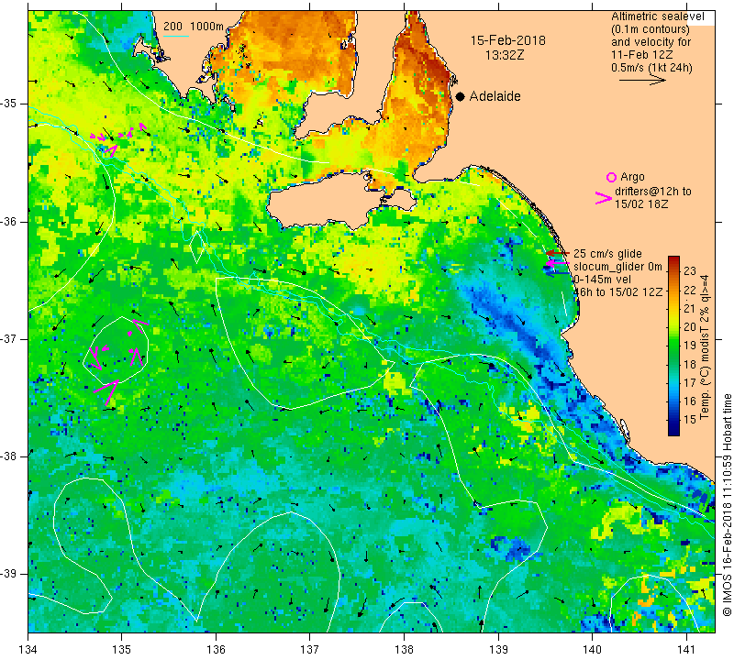Click the dark red top of temperature colorbar

tap(673, 260)
